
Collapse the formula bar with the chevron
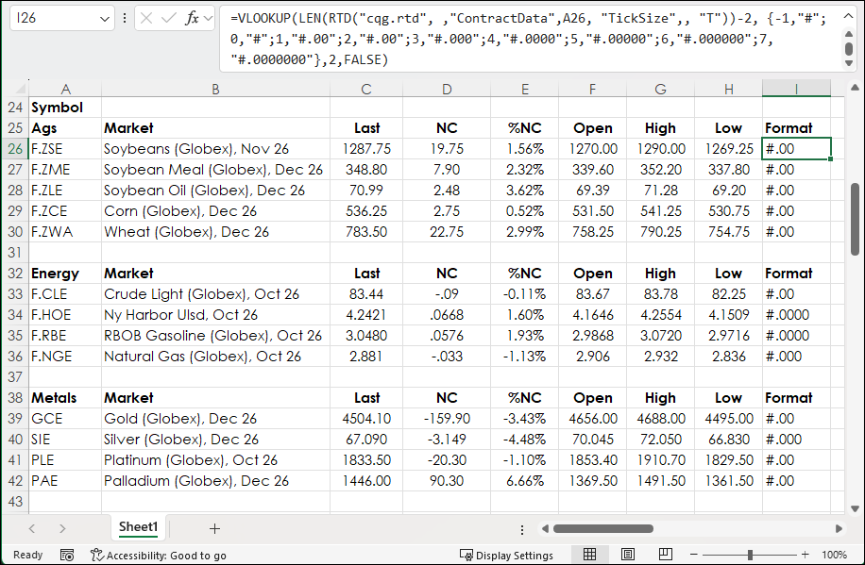pyautogui.click(x=848, y=16)
